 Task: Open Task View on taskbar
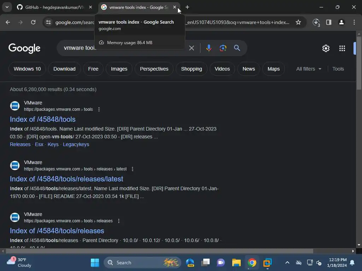(205, 263)
